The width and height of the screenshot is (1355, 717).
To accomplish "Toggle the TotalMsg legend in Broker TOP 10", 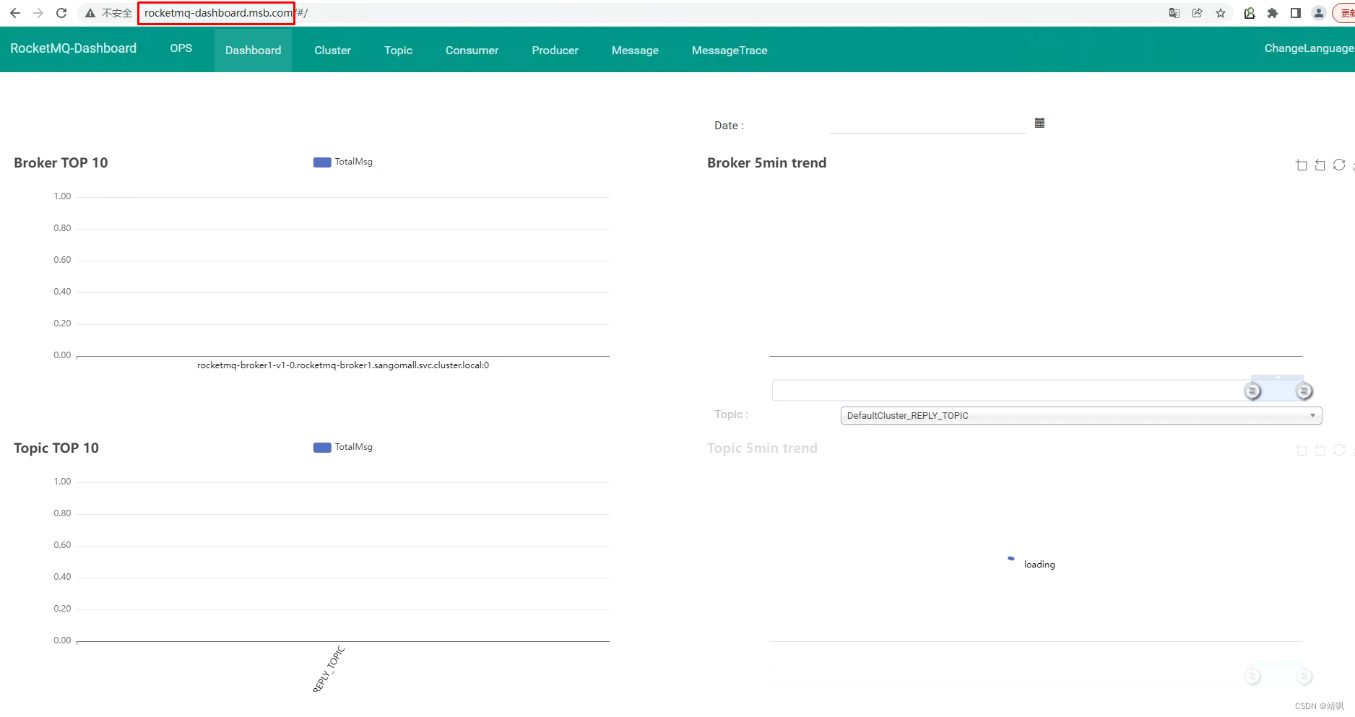I will point(343,162).
